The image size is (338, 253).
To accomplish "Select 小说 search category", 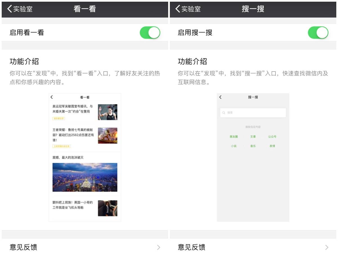I will point(234,146).
